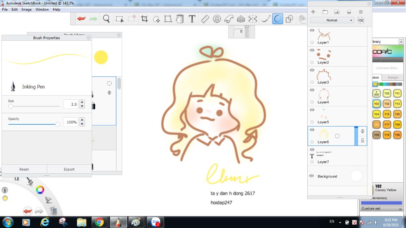406x228 pixels.
Task: Toggle the active Predictive Stroke tool
Action: tap(277, 19)
